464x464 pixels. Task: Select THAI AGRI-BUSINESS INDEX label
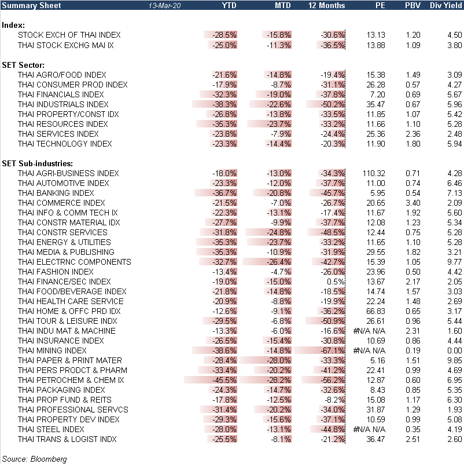pyautogui.click(x=68, y=173)
